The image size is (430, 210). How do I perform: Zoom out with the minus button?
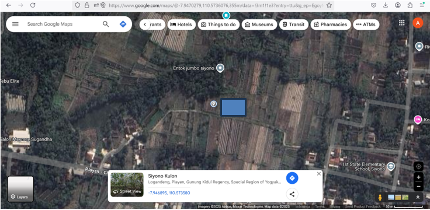click(x=418, y=187)
